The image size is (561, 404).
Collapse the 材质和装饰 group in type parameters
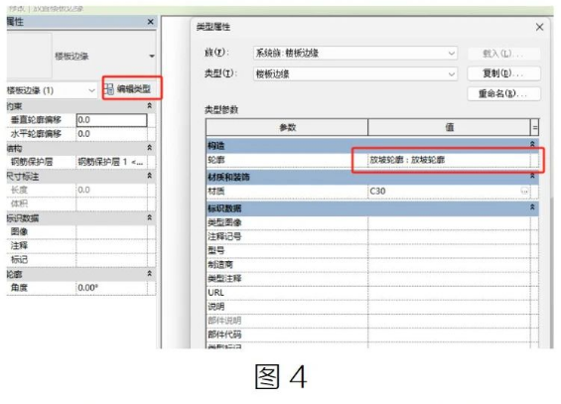532,176
